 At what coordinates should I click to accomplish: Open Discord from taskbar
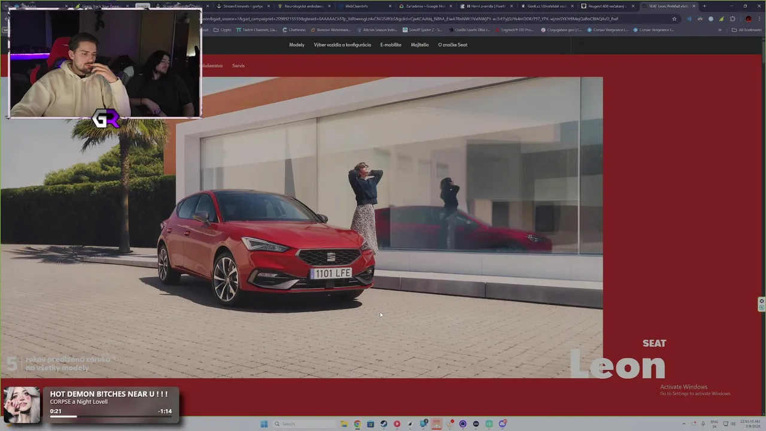click(x=503, y=424)
